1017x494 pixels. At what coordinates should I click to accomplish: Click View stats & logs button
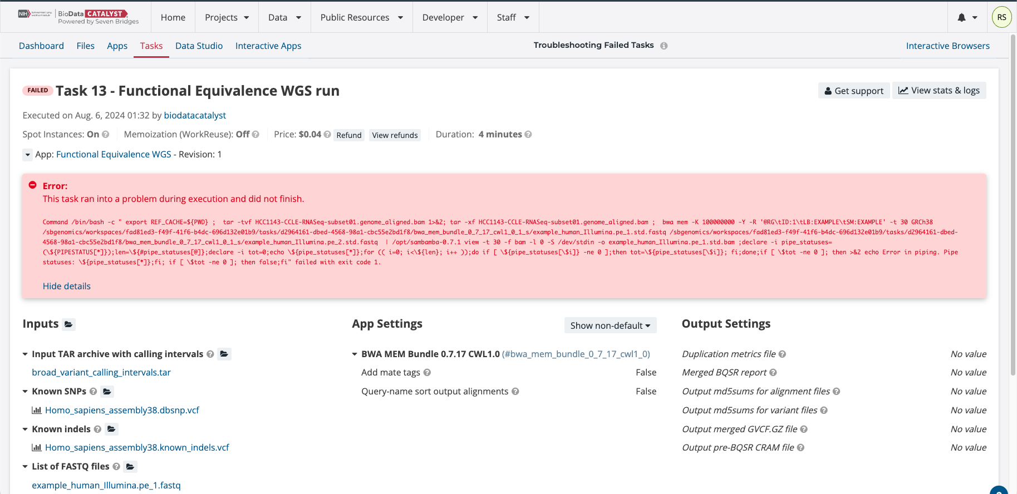click(x=939, y=90)
